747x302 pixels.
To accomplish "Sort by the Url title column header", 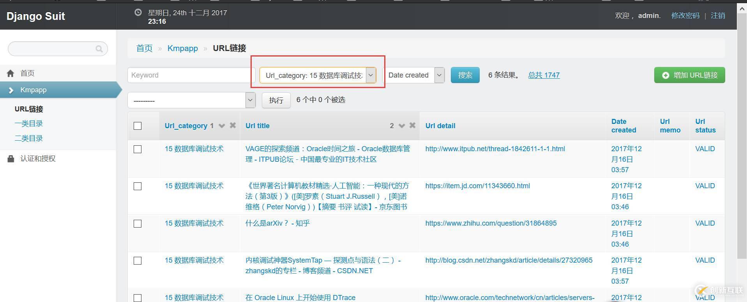I will tap(257, 126).
